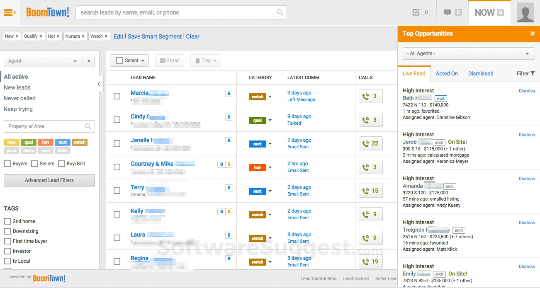Select the orange hot category swatch
Image resolution: width=540 pixels, height=288 pixels.
pos(46,142)
